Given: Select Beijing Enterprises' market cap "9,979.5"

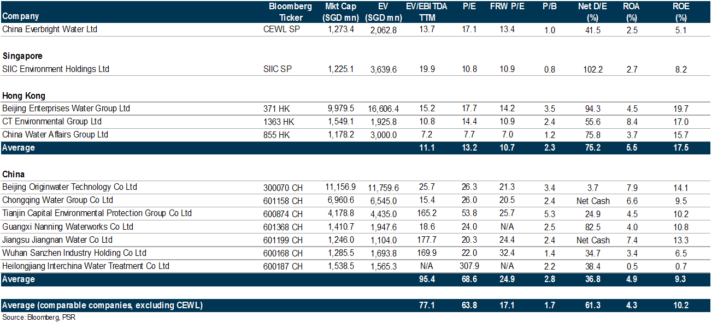Looking at the screenshot, I should [x=342, y=108].
